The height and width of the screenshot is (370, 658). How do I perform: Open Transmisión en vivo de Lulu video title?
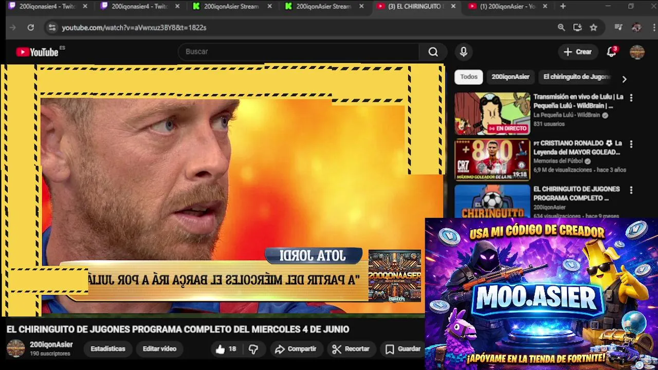(x=578, y=101)
